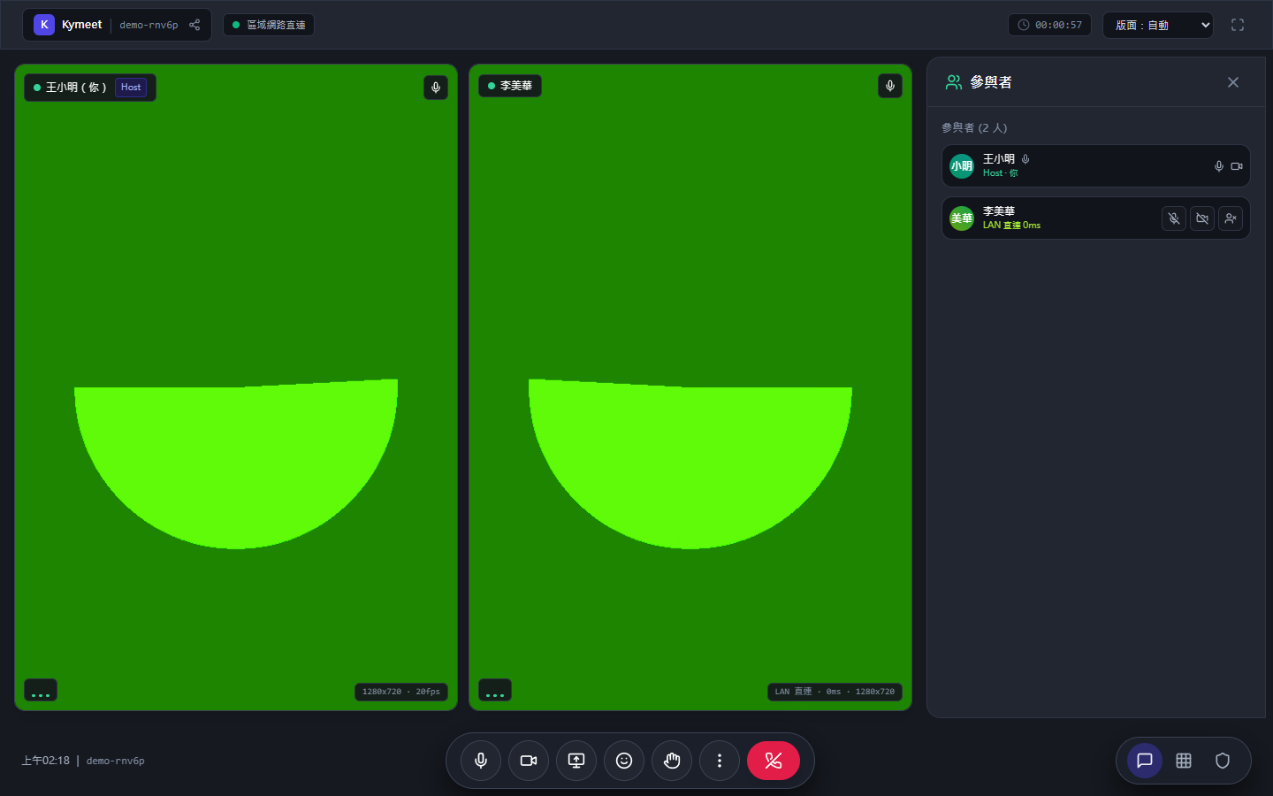This screenshot has width=1273, height=796.
Task: Remove 李美華 from the meeting
Action: pos(1231,218)
